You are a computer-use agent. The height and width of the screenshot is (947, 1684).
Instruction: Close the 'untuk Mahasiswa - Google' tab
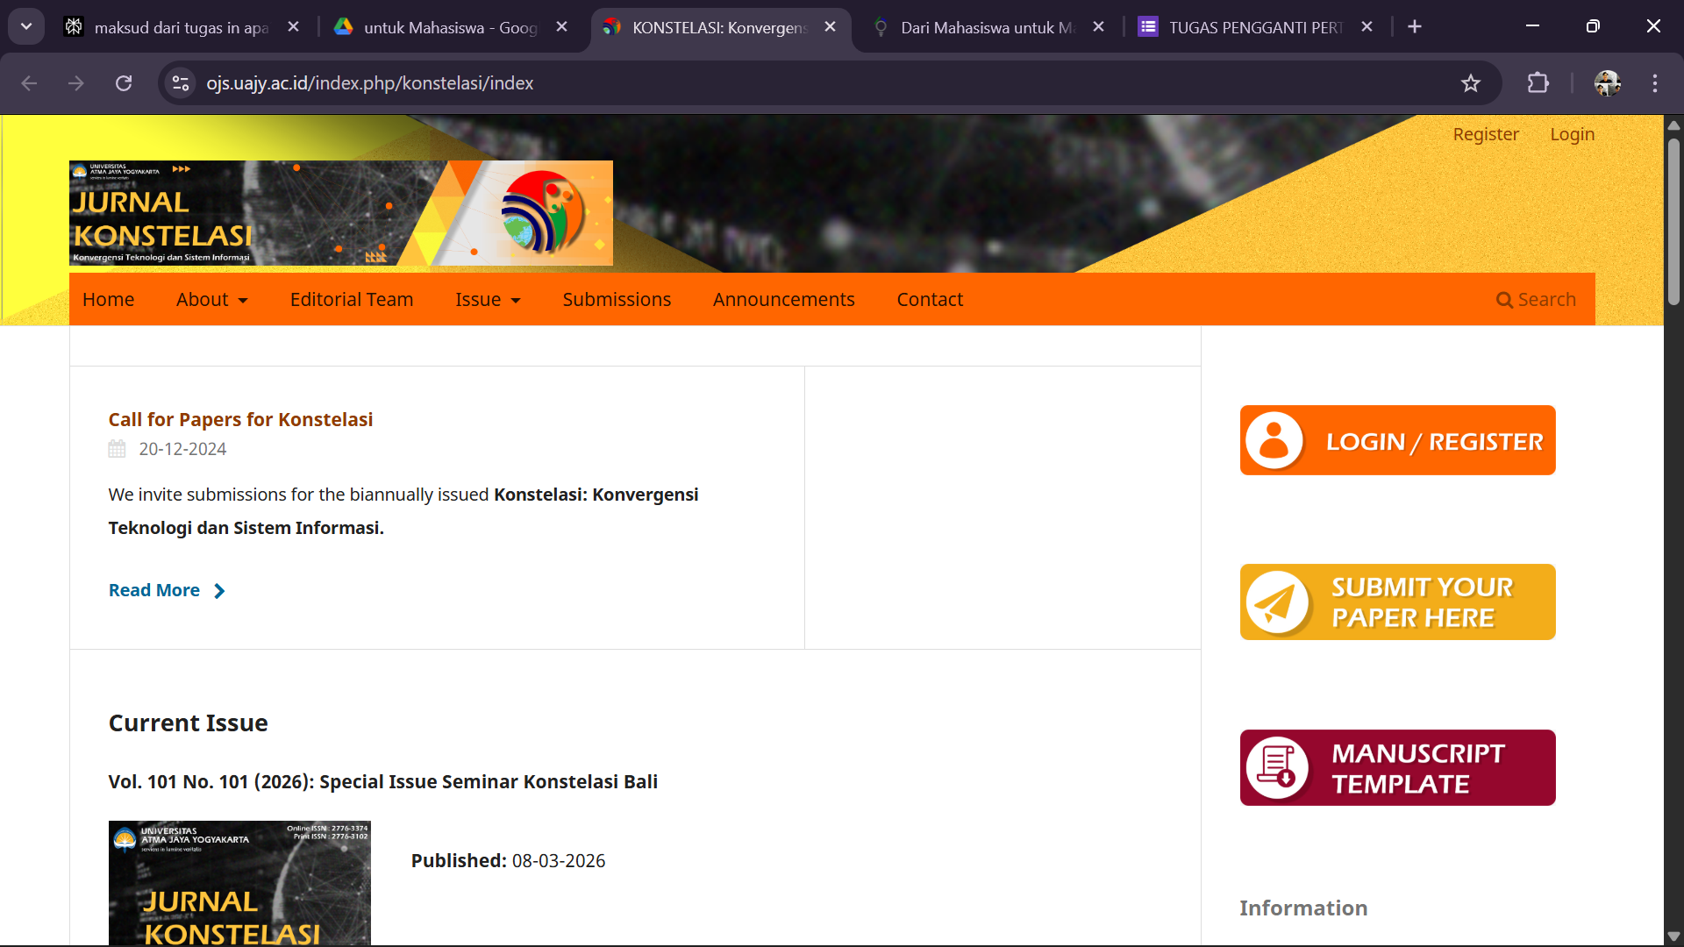click(x=562, y=26)
